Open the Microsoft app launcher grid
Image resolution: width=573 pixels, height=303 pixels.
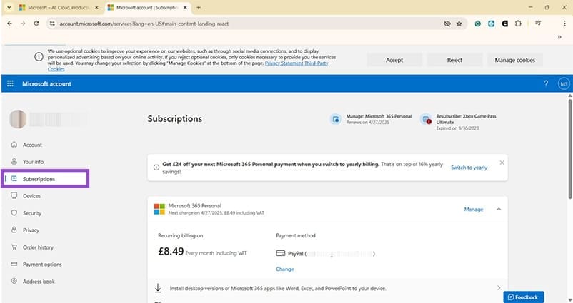(x=10, y=83)
